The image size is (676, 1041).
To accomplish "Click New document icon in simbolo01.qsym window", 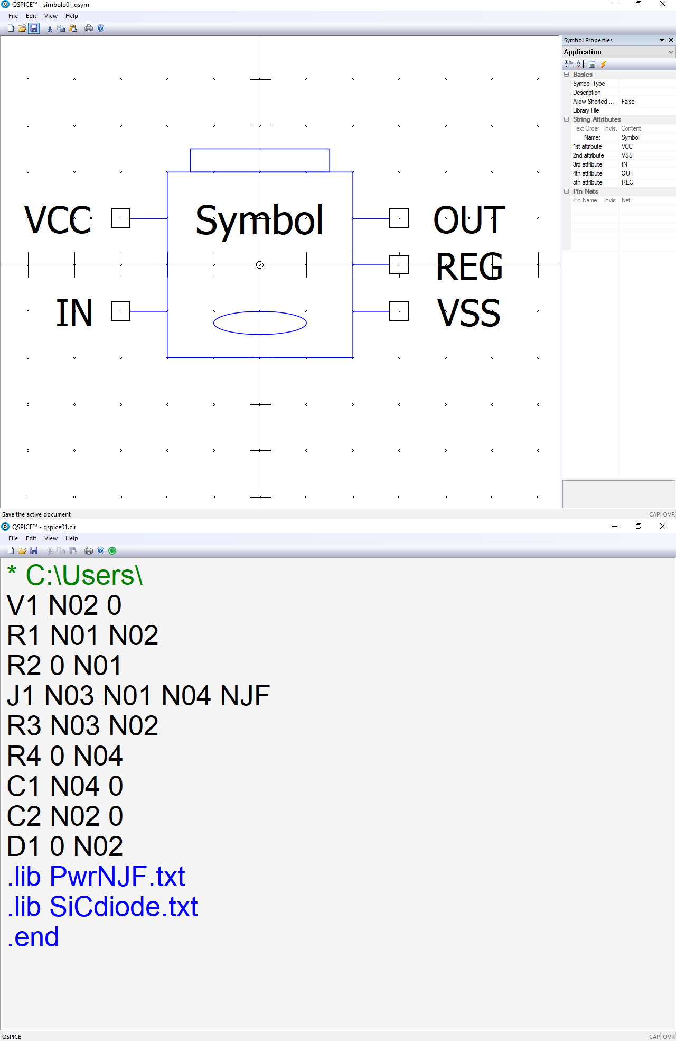I will coord(11,28).
